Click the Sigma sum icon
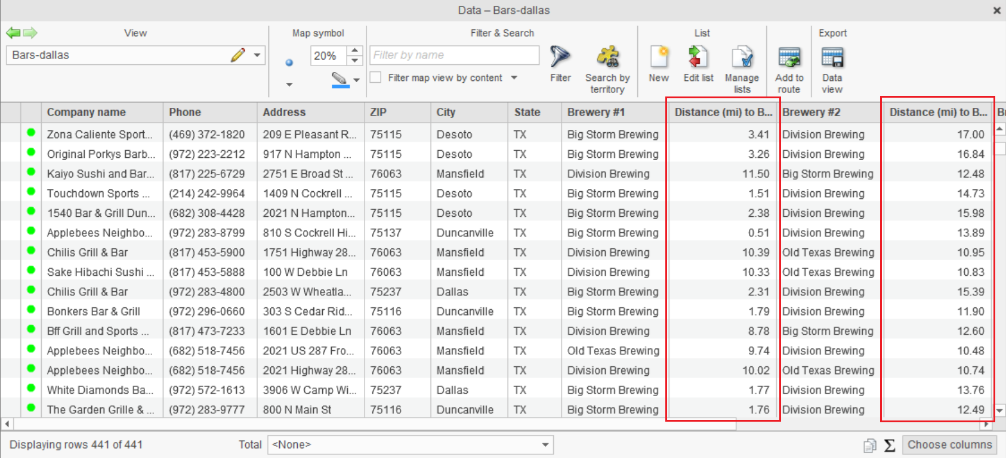The width and height of the screenshot is (1006, 458). coord(890,445)
